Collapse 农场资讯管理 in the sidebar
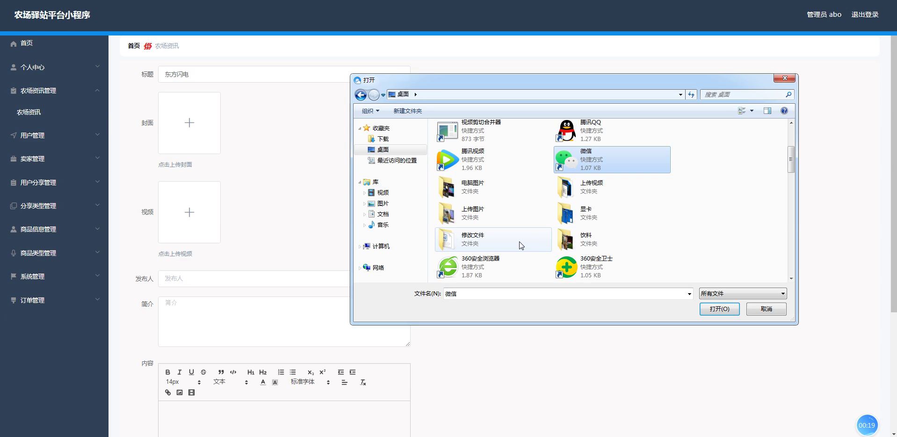 click(x=54, y=91)
